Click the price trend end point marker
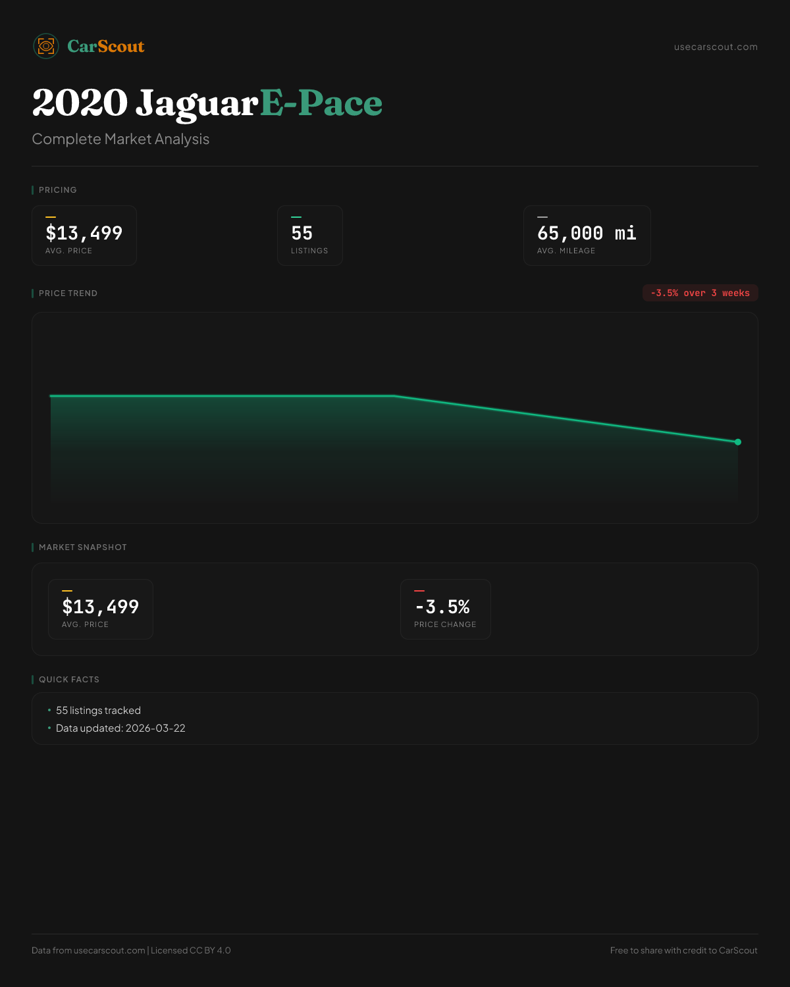Image resolution: width=790 pixels, height=987 pixels. (737, 442)
